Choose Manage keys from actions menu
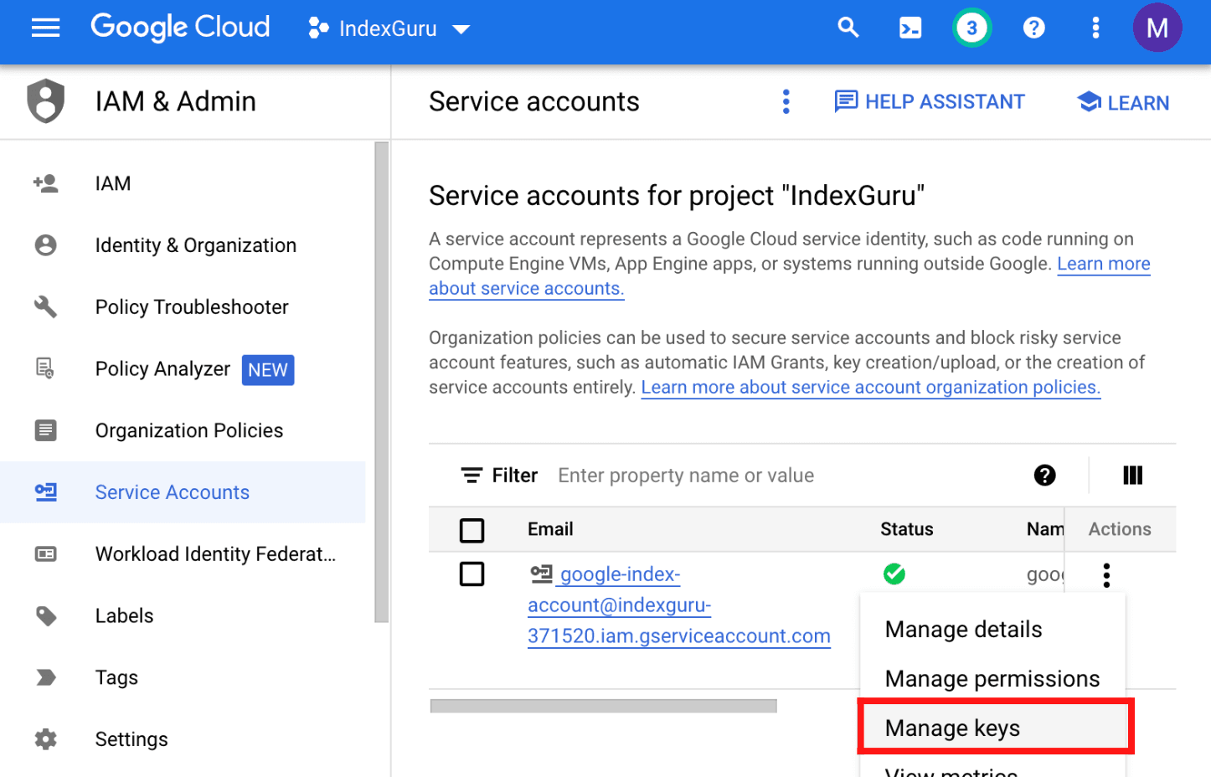 (x=995, y=728)
